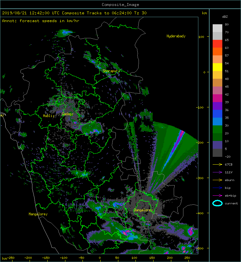Click the bip legend label text
This screenshot has height=262, width=241.
[x=228, y=188]
